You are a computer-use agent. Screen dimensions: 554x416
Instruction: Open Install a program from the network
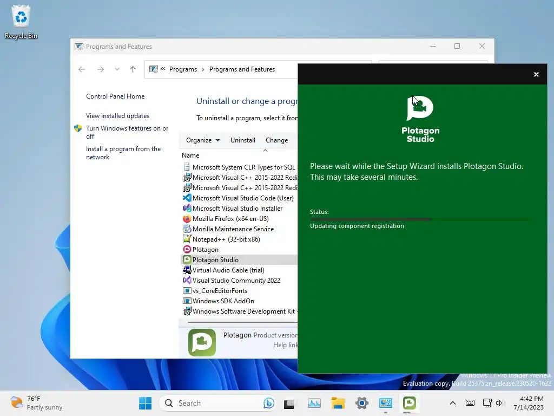point(123,153)
